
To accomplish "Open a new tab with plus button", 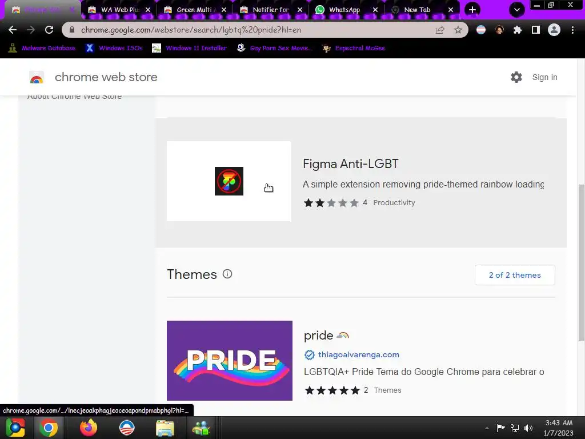I will [x=472, y=10].
